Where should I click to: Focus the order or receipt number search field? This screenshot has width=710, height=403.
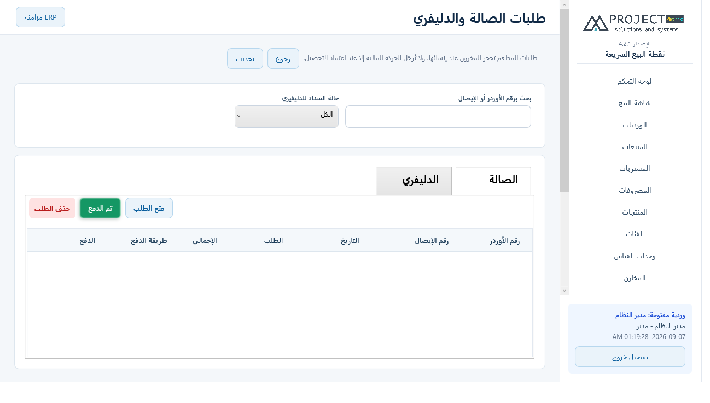[x=438, y=116]
